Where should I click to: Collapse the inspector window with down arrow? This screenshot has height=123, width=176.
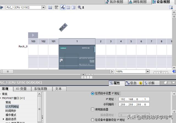pos(174,83)
